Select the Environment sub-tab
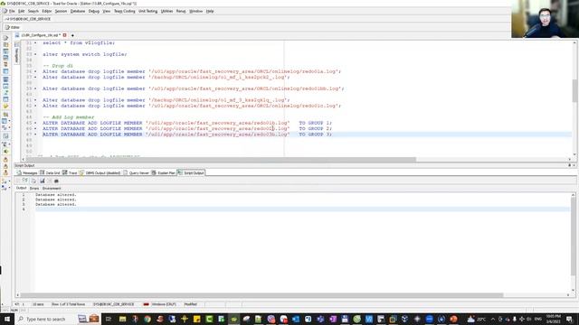This screenshot has height=325, width=579. click(52, 189)
